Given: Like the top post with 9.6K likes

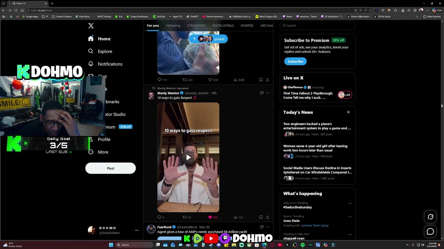Looking at the screenshot, I should 213,80.
